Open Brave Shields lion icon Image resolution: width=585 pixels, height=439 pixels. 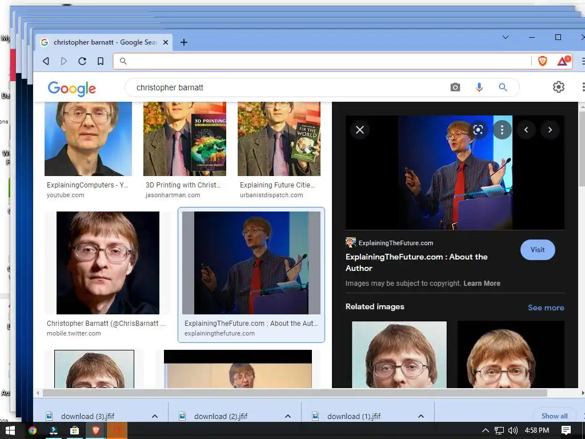(543, 61)
